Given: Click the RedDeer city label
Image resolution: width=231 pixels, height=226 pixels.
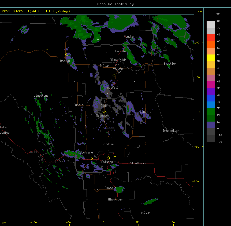Looking at the screenshot, I should (118, 68).
